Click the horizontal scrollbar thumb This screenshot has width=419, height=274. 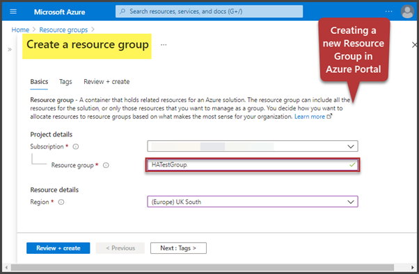point(203,267)
